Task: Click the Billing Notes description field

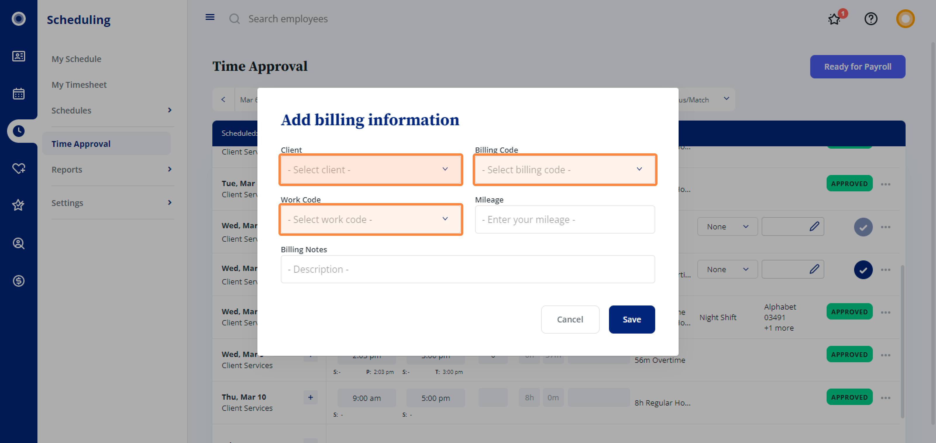Action: click(x=468, y=269)
